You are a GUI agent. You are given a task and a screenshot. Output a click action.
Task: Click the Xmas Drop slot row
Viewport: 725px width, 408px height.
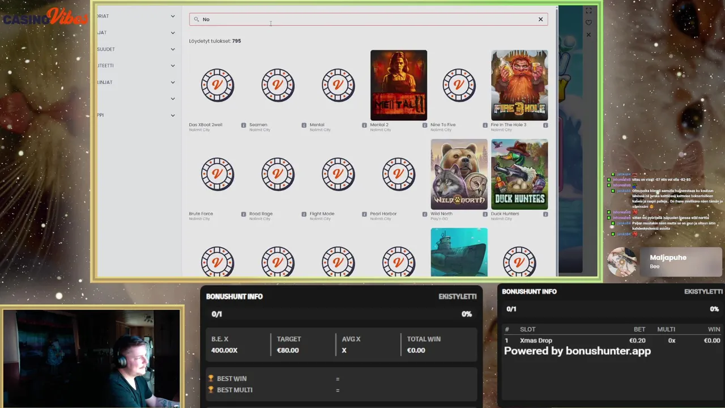pyautogui.click(x=612, y=341)
